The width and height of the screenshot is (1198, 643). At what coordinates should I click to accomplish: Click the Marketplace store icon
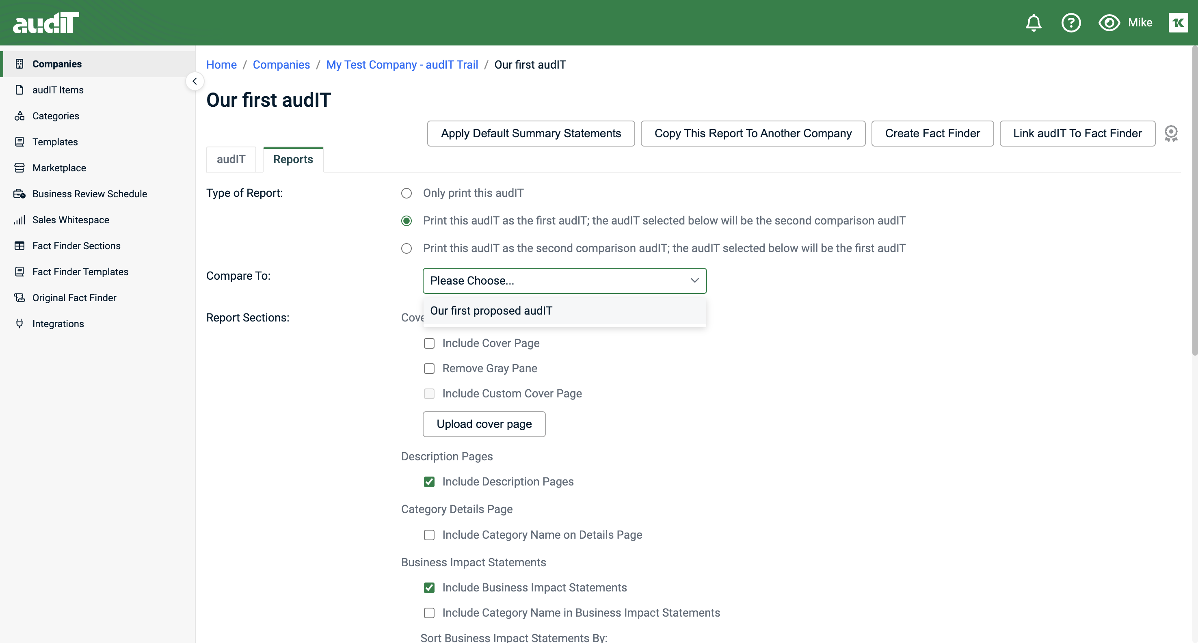[19, 168]
